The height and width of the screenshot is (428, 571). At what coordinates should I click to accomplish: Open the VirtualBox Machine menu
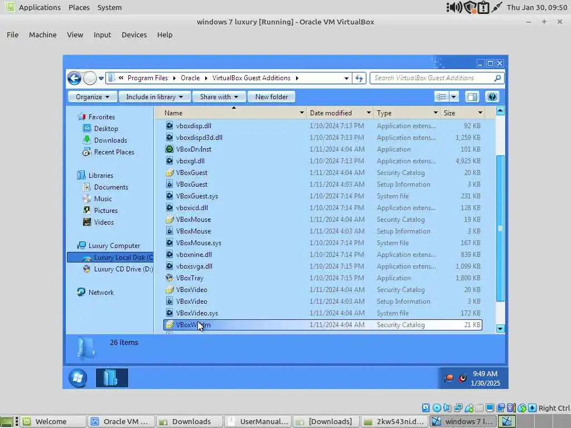(x=42, y=35)
